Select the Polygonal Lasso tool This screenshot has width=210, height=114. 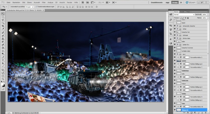[3, 20]
